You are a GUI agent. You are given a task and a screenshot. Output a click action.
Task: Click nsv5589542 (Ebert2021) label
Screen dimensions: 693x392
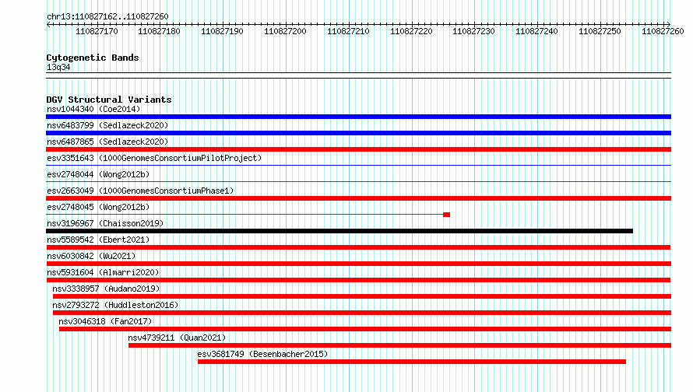click(x=98, y=240)
